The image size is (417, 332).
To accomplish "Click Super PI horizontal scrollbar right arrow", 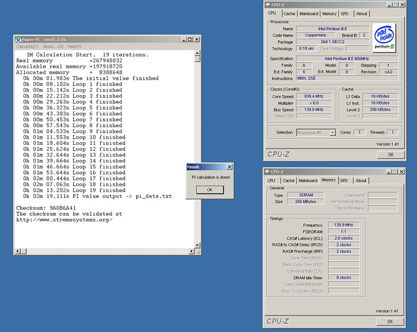I will coord(191,251).
